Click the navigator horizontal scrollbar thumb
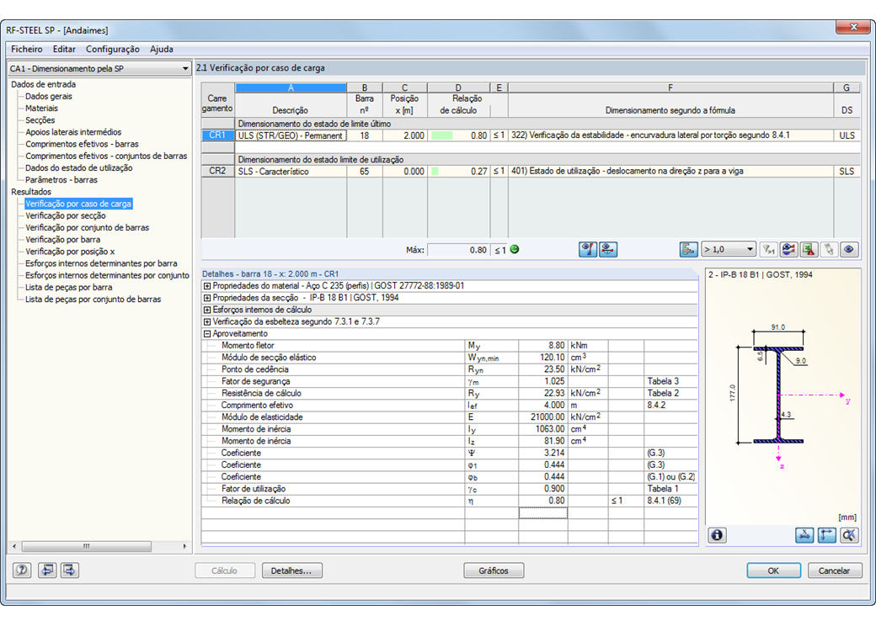 point(86,546)
